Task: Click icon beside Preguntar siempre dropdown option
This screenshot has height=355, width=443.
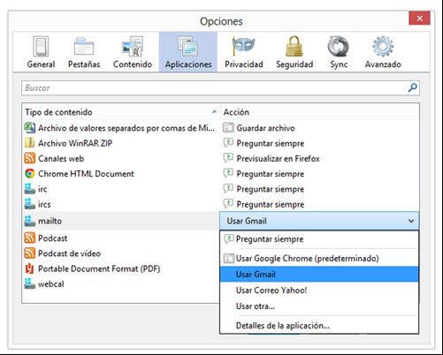Action: pyautogui.click(x=229, y=238)
